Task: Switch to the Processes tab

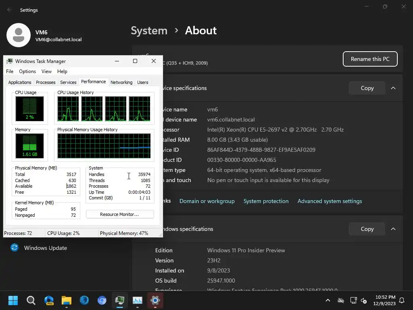Action: (46, 82)
